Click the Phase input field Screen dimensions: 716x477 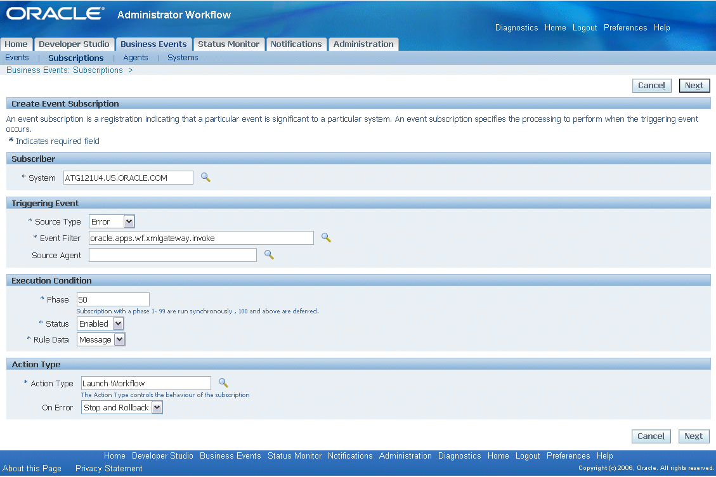[113, 299]
